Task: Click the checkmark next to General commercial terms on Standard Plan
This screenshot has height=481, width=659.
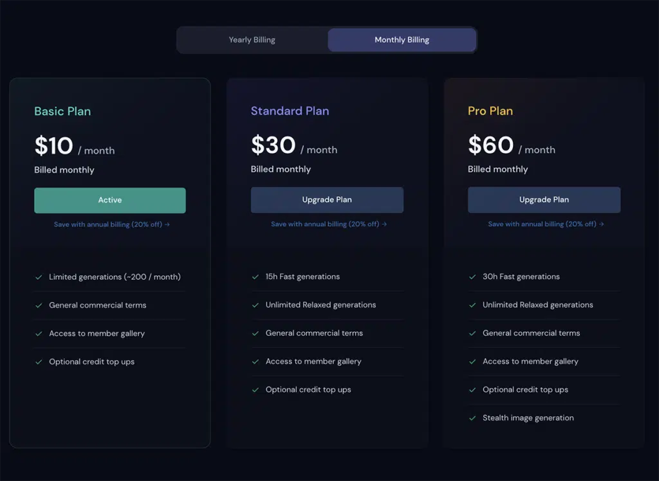Action: point(256,333)
